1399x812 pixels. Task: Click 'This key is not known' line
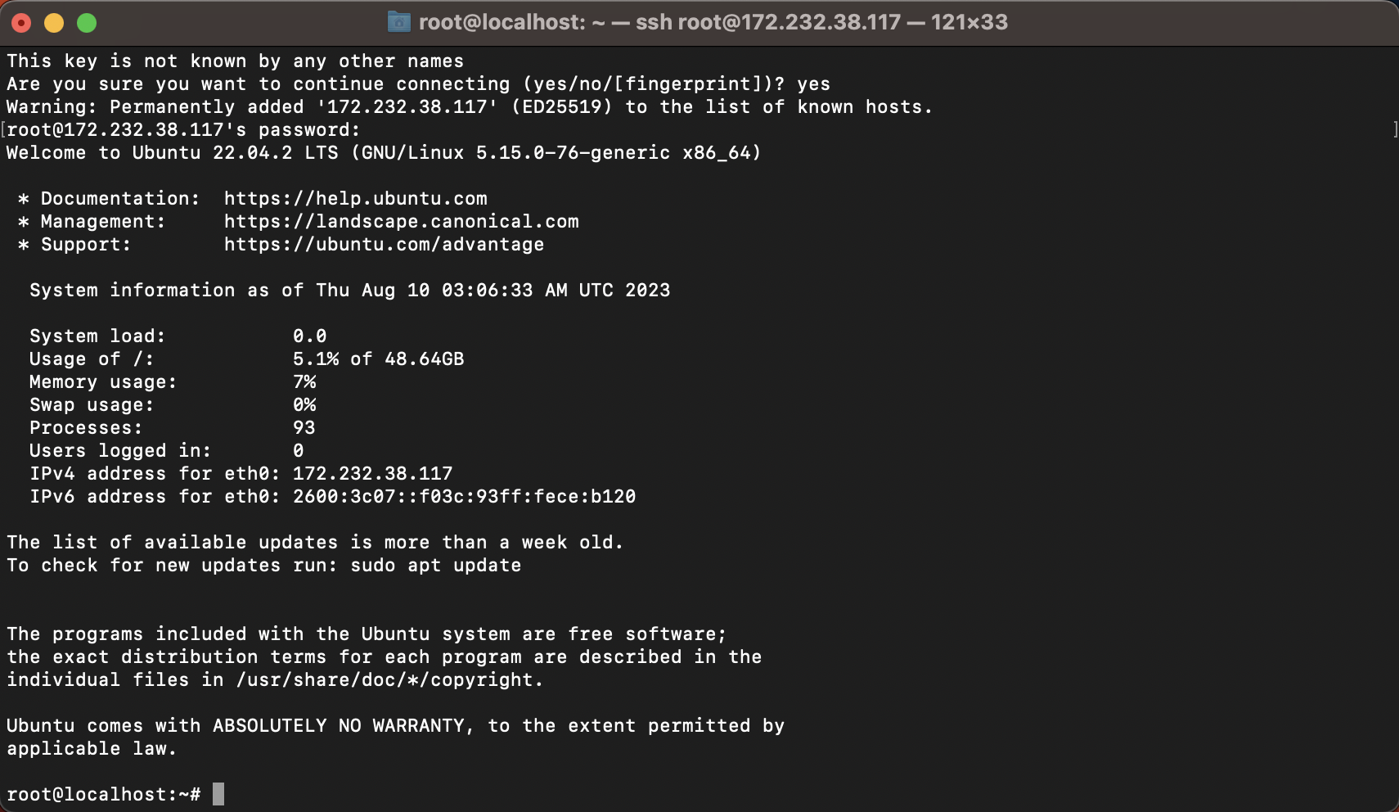[x=235, y=61]
